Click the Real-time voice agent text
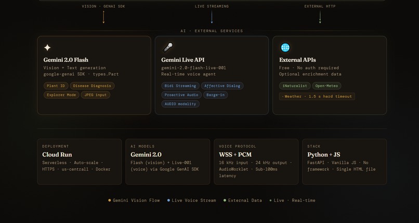This screenshot has height=223, width=419. pos(188,74)
